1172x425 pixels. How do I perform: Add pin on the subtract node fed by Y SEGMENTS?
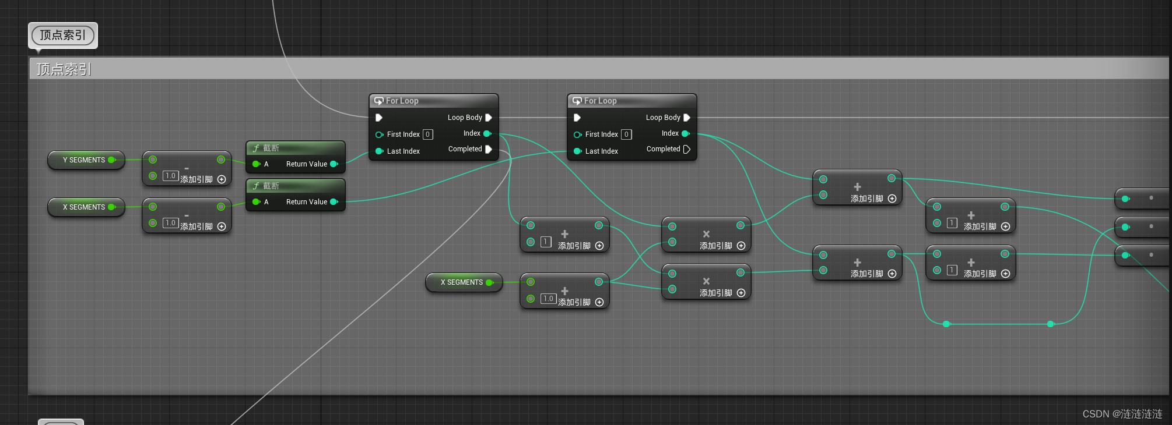pos(222,179)
